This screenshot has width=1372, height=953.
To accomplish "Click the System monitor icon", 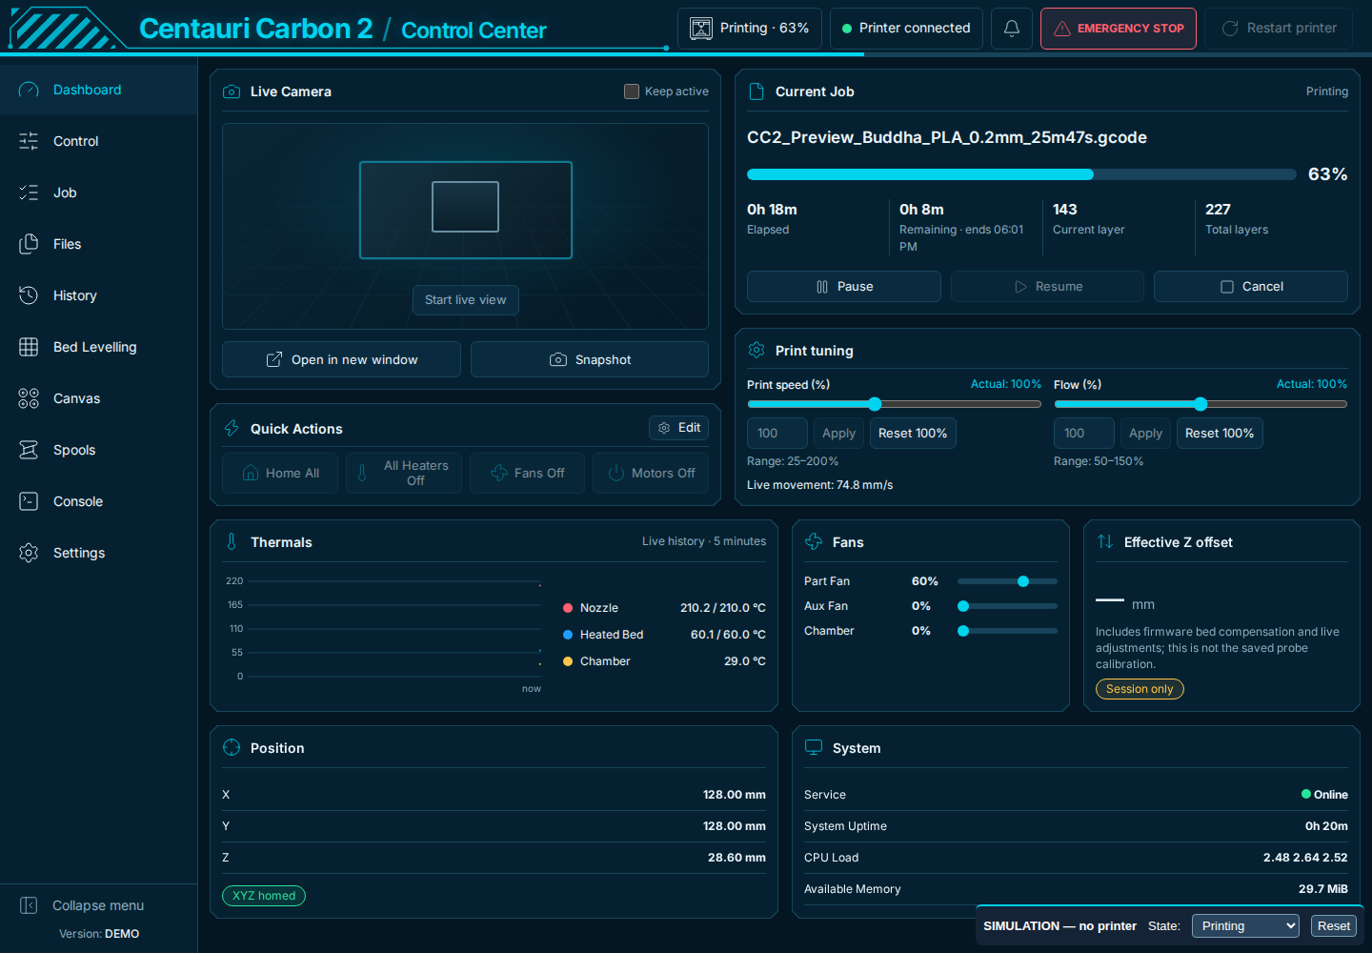I will (814, 748).
